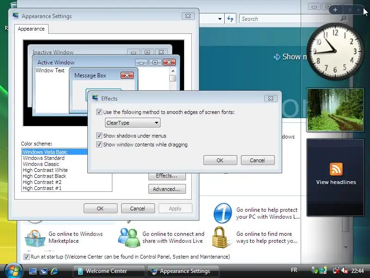This screenshot has width=370, height=278.
Task: Click Appearance Settings taskbar button
Action: (x=183, y=271)
